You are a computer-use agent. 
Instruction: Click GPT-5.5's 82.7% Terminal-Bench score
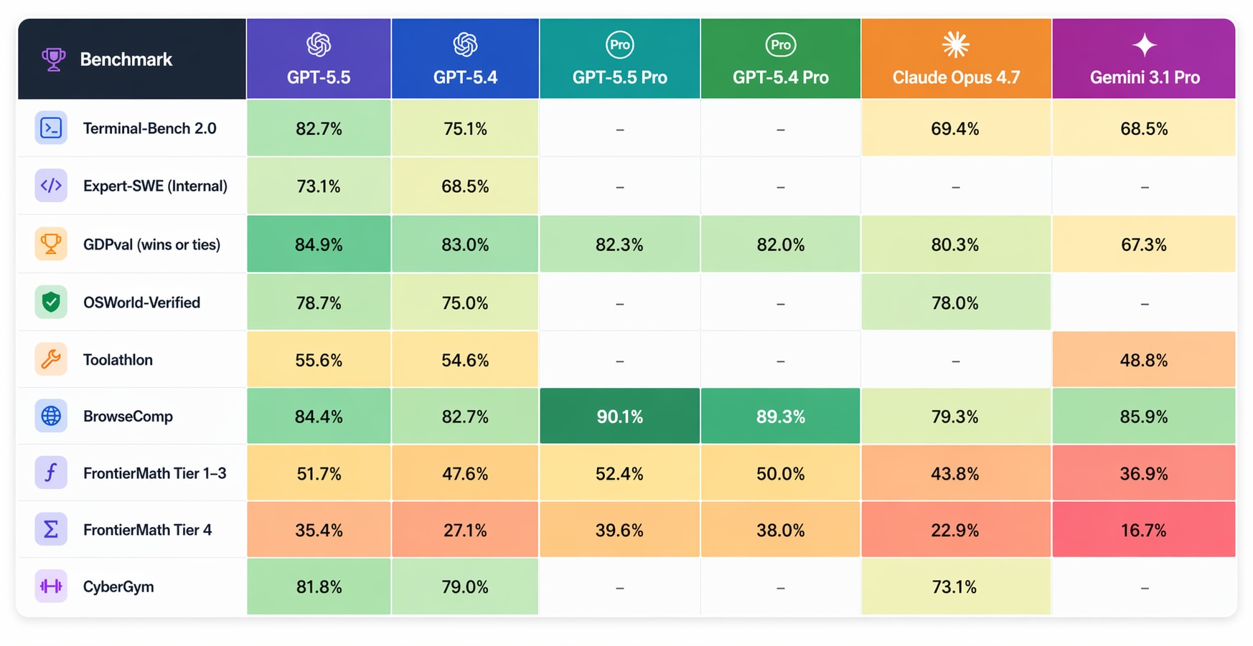(x=319, y=129)
